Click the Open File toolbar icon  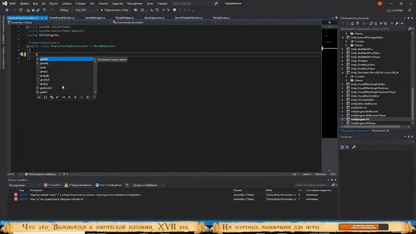point(28,10)
